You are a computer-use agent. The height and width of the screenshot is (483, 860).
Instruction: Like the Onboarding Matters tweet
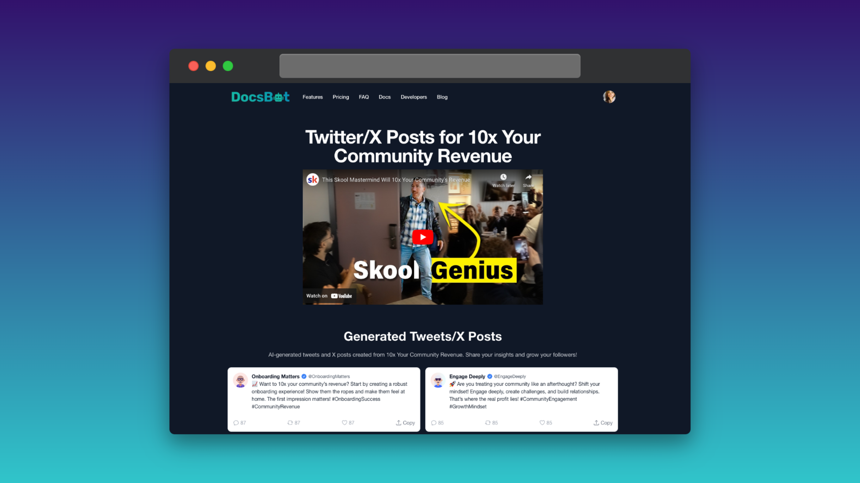click(344, 423)
